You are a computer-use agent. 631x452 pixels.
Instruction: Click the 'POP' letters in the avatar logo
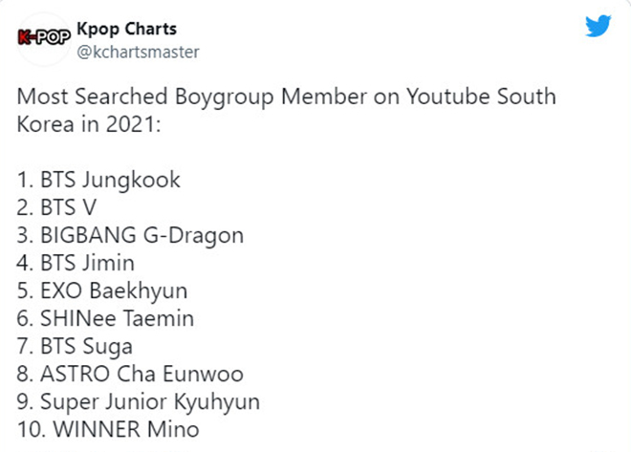coord(54,37)
